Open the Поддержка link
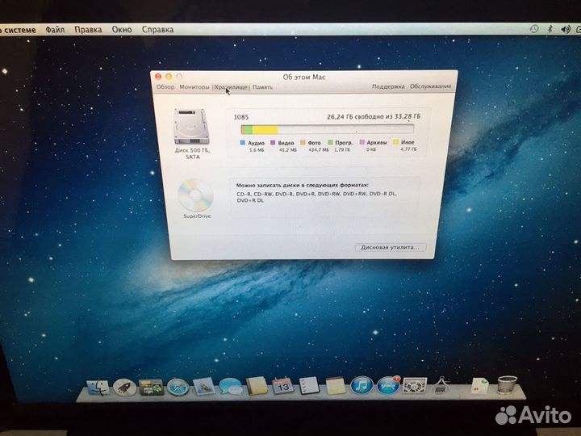 pyautogui.click(x=388, y=86)
